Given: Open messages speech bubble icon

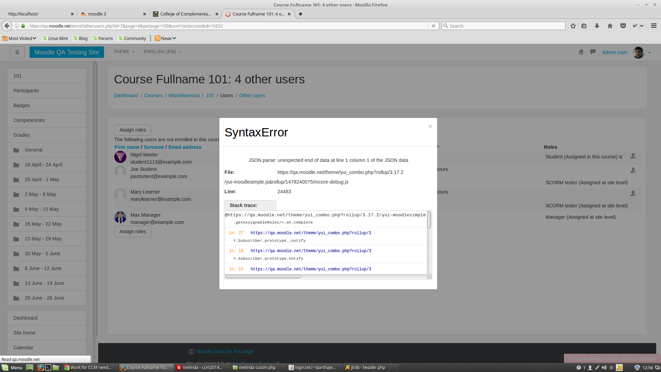Looking at the screenshot, I should (x=593, y=52).
